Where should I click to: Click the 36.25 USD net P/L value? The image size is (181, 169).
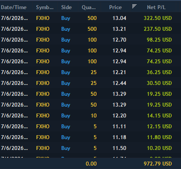[159, 72]
